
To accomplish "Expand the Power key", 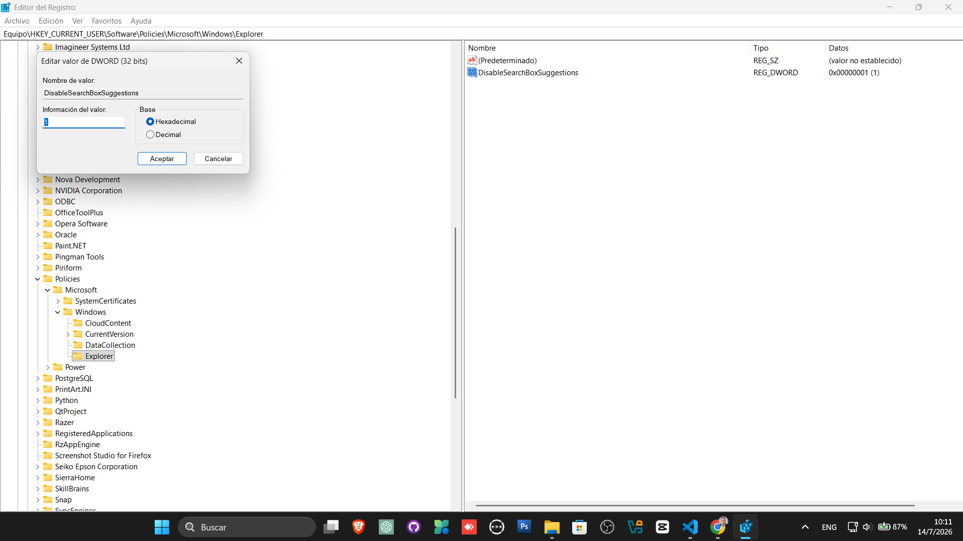I will coord(48,367).
